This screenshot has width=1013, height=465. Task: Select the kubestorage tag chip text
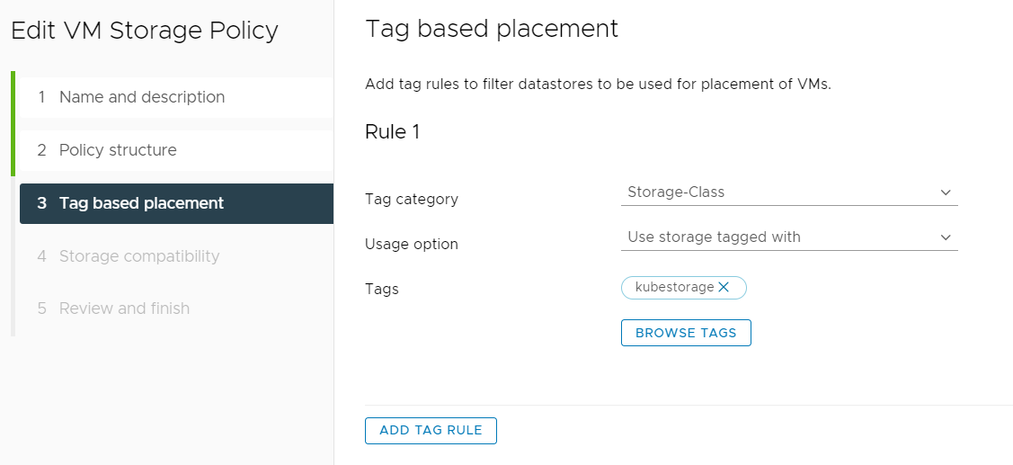(674, 287)
